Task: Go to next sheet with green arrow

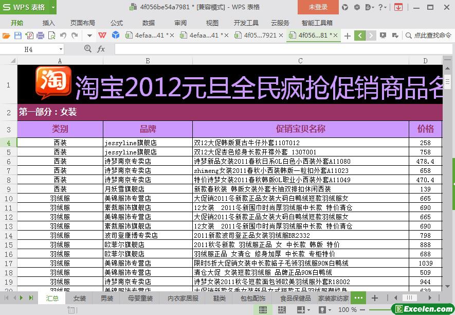Action: [21, 297]
